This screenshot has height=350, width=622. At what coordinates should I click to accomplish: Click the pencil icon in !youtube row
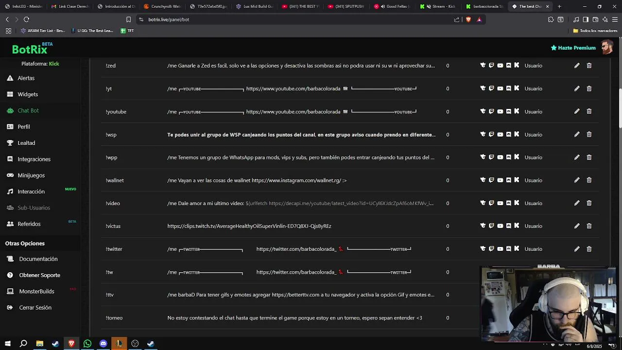[577, 111]
